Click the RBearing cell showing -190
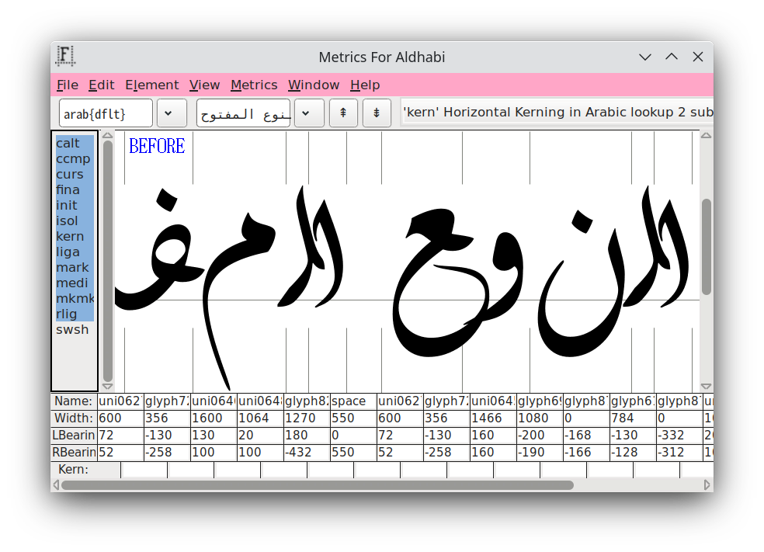764x552 pixels. (540, 453)
